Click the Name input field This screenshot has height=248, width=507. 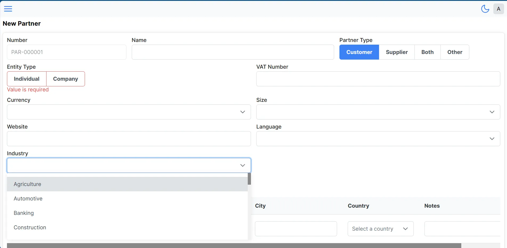coord(233,52)
